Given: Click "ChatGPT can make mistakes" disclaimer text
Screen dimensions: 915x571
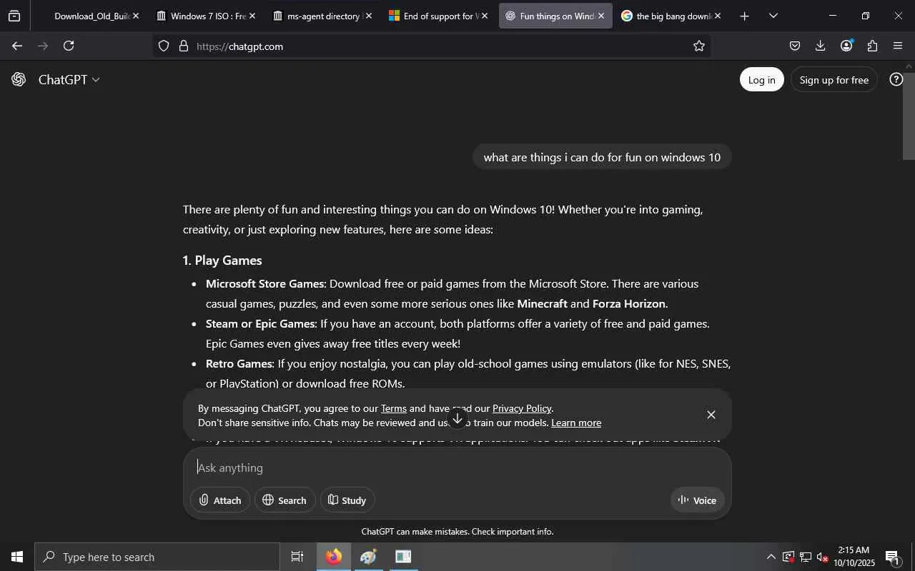Looking at the screenshot, I should tap(457, 532).
